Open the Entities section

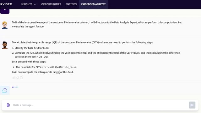(x=71, y=4)
